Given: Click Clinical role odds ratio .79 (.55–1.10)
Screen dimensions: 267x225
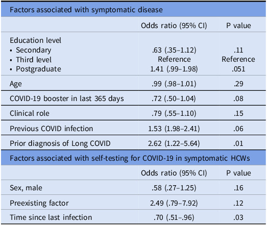Looking at the screenshot, I should tap(174, 113).
